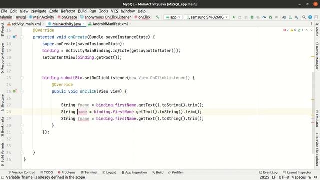
Task: Open the app run configuration dropdown
Action: [173, 17]
